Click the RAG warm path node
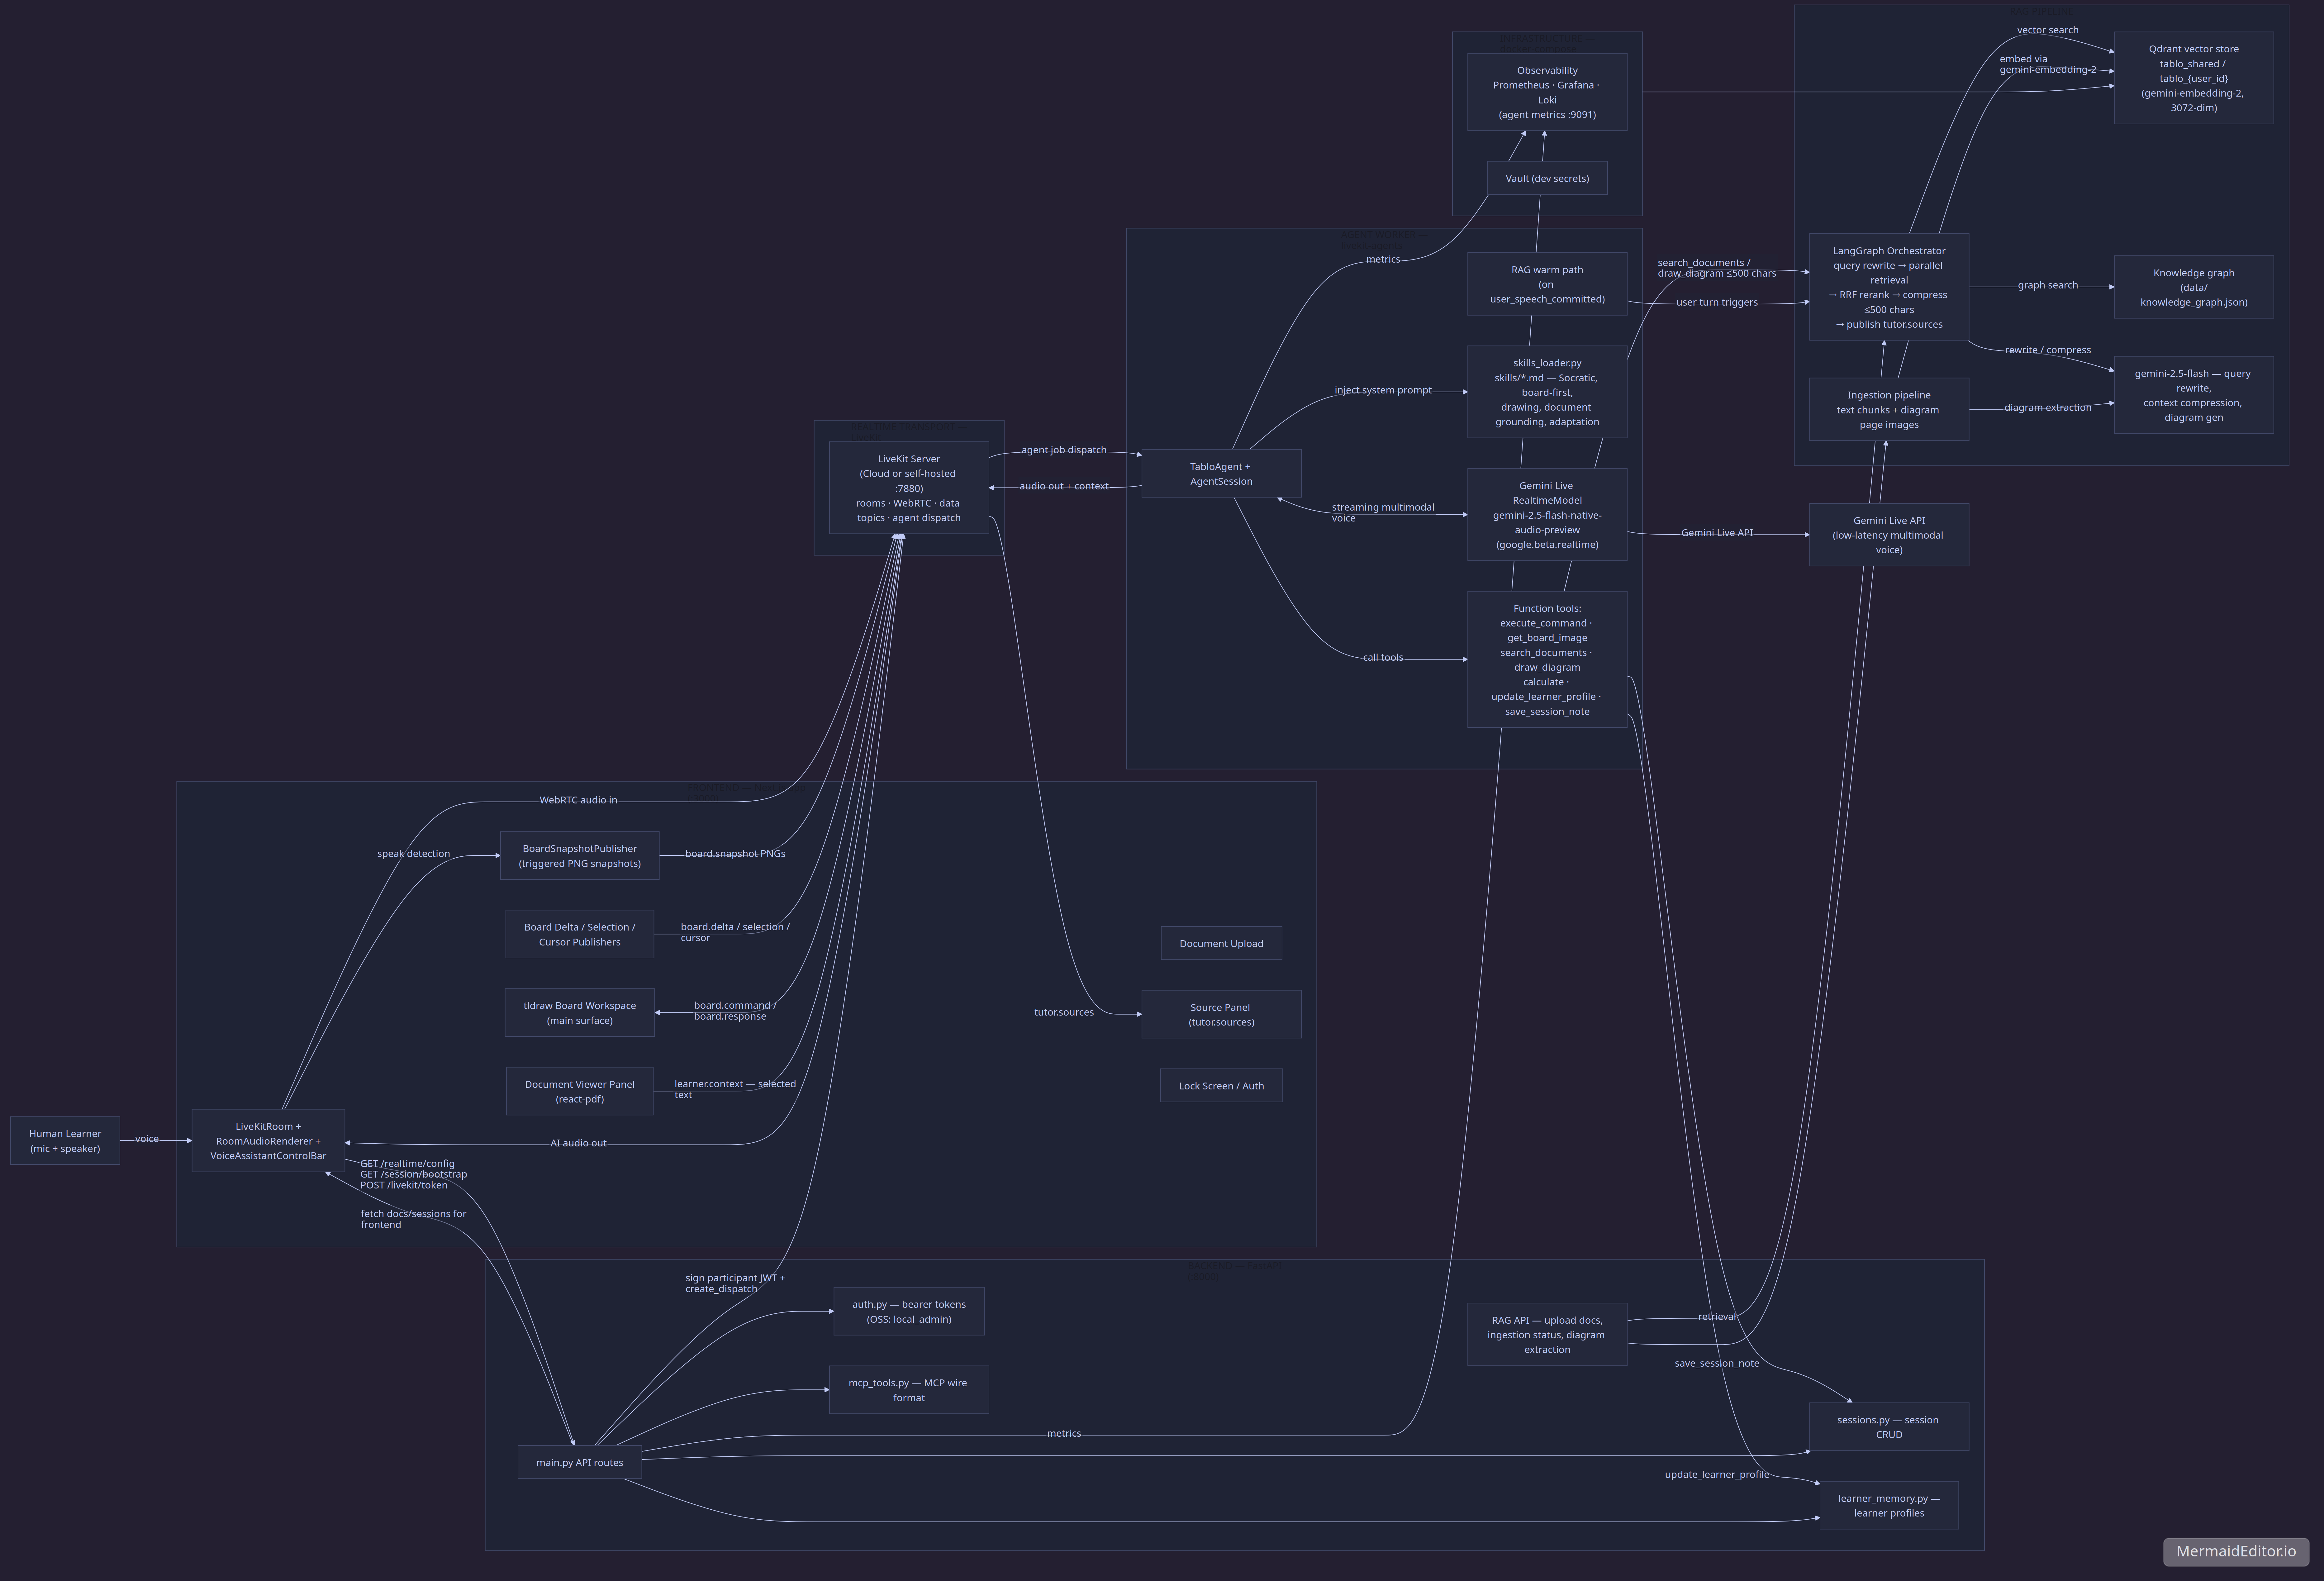Viewport: 2324px width, 1581px height. click(1547, 284)
